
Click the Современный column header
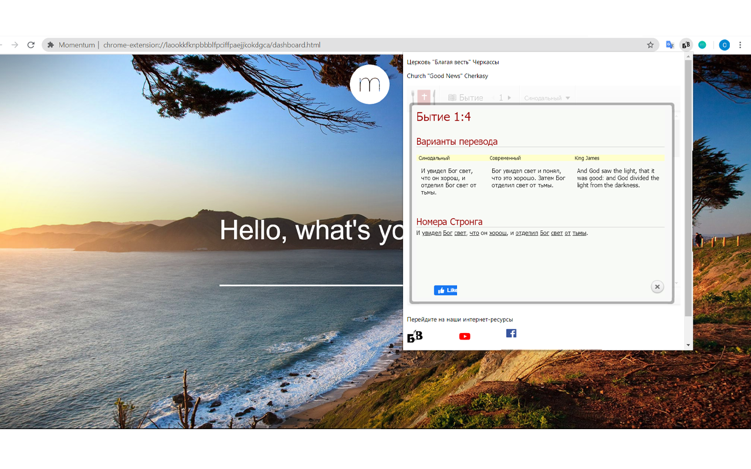(x=505, y=158)
